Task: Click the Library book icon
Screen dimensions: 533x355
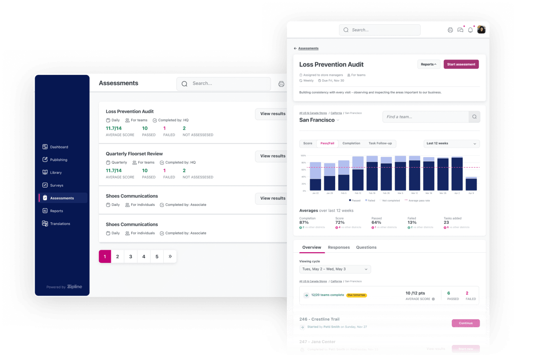Action: [x=45, y=172]
